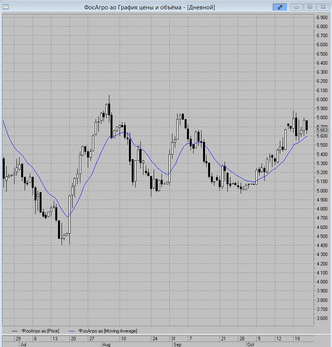Viewport: 332px width, 347px height.
Task: Click date label '27' on time axis
Action: click(92, 339)
